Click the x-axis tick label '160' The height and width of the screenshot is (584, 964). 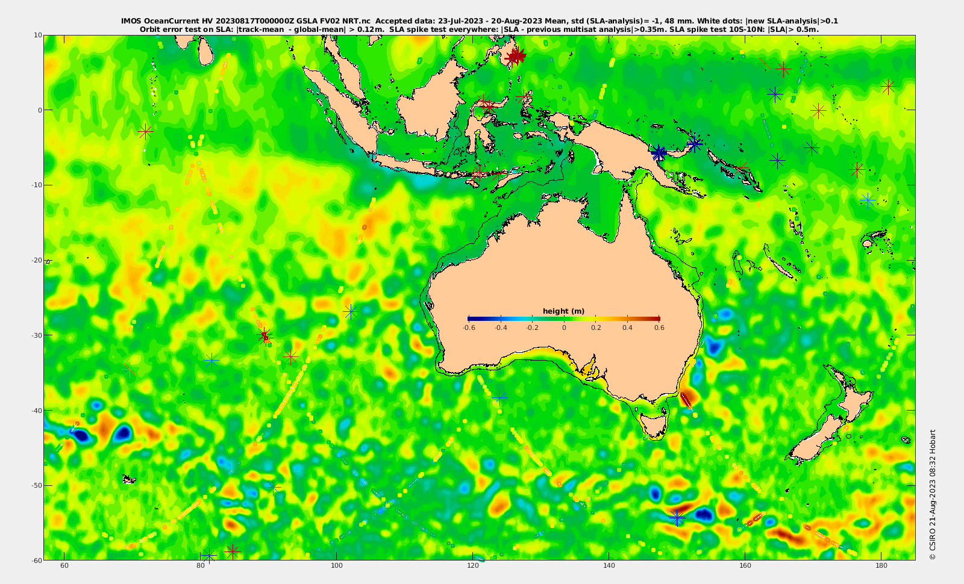coord(745,566)
